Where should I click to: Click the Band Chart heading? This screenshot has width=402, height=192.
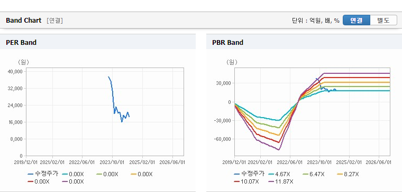[24, 21]
